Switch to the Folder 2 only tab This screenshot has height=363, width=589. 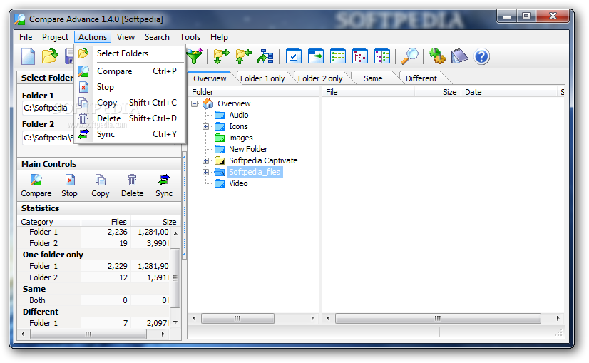click(320, 78)
